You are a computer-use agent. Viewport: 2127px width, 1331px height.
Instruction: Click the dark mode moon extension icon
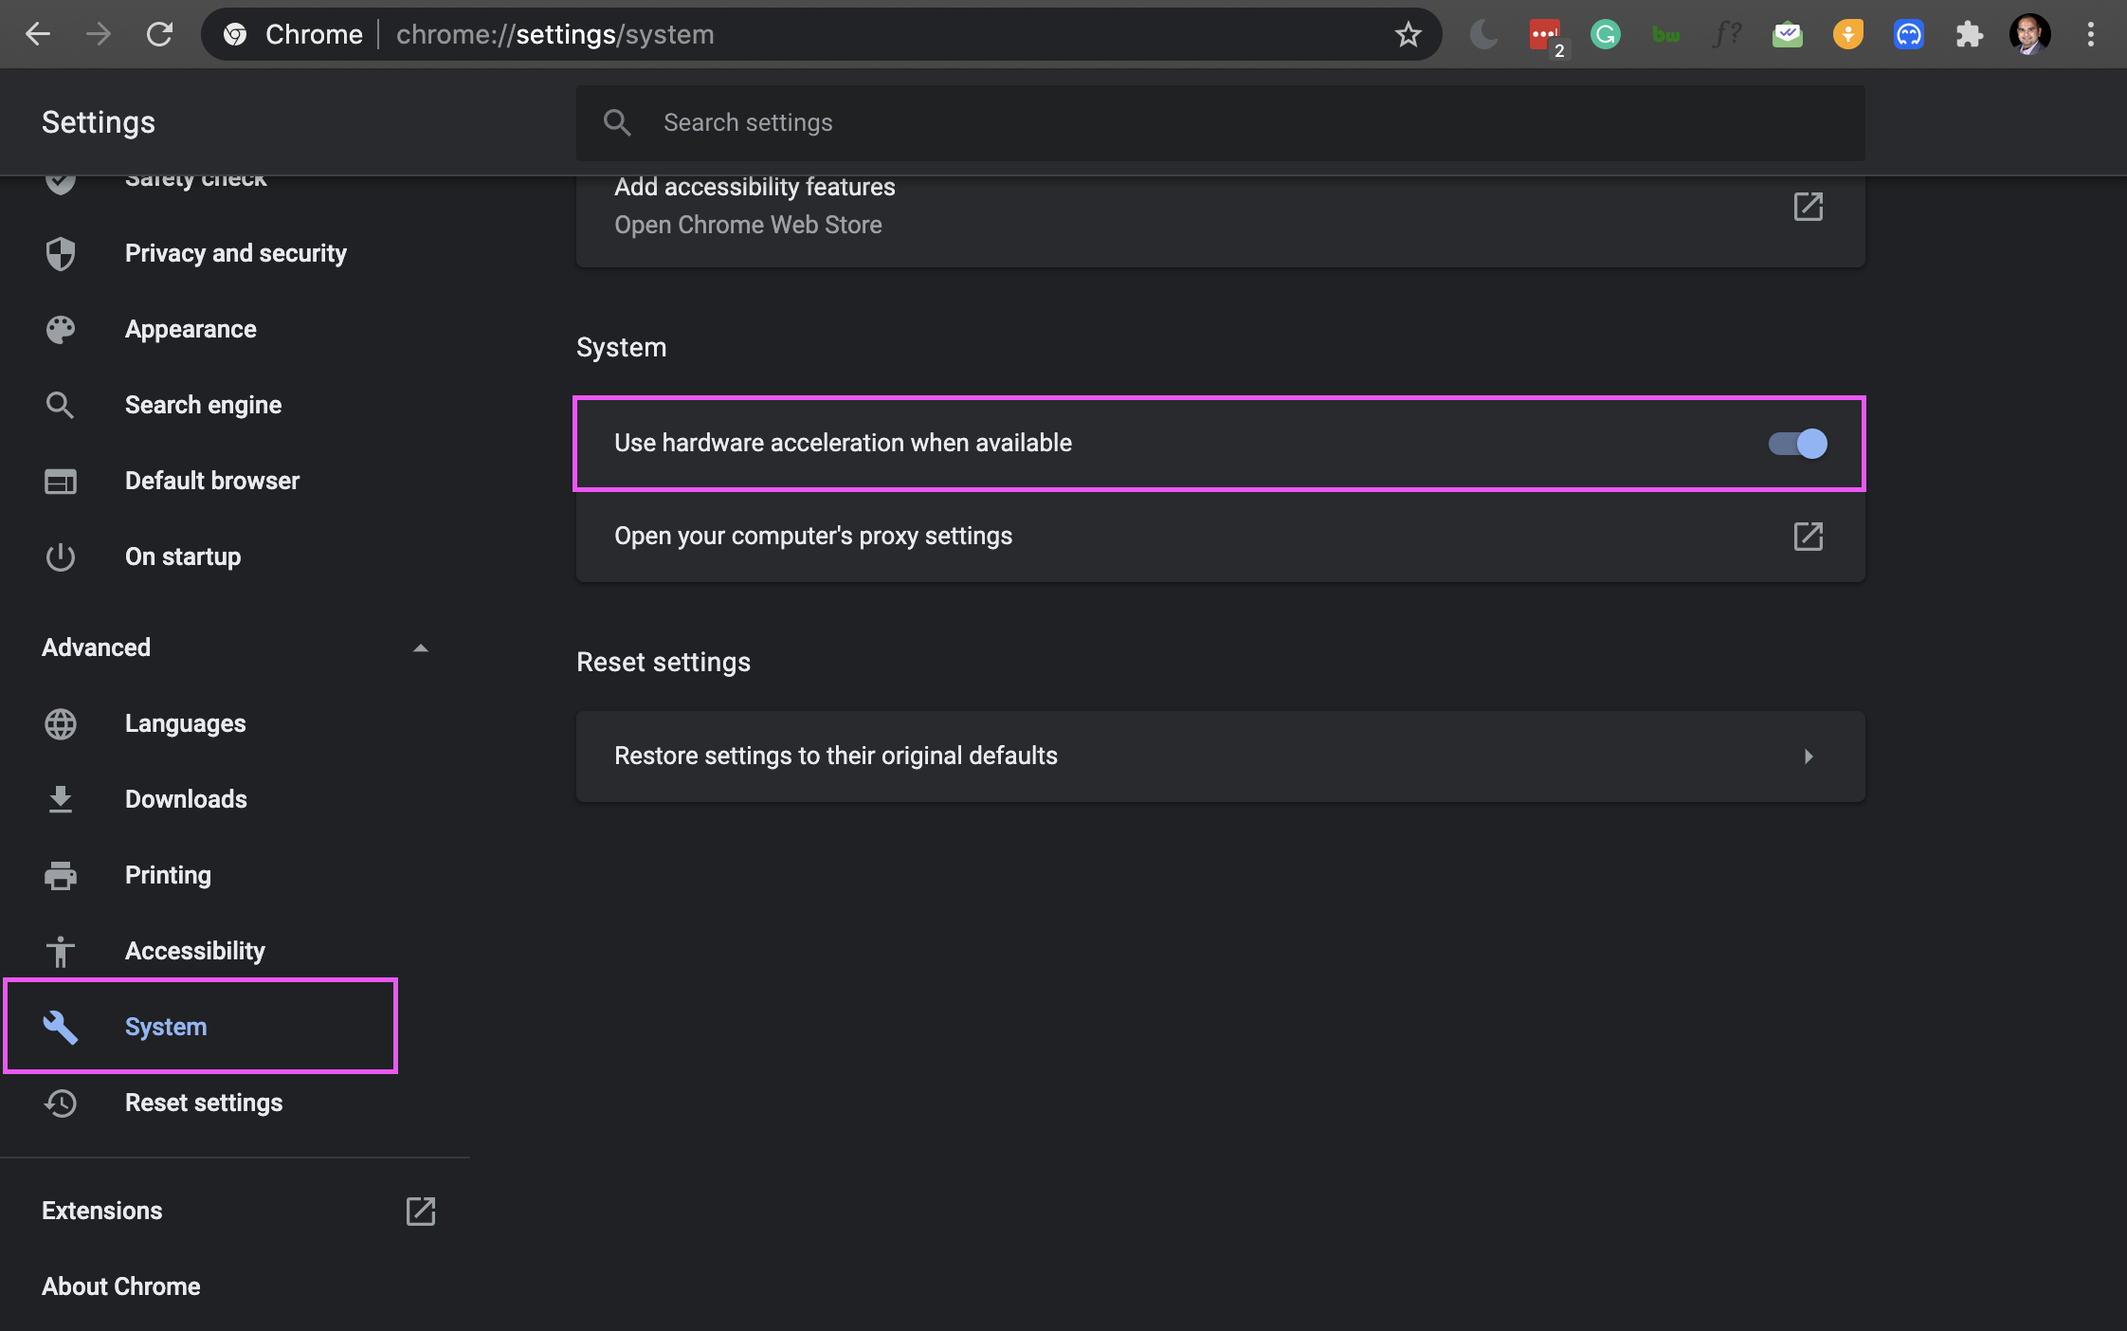(1483, 35)
